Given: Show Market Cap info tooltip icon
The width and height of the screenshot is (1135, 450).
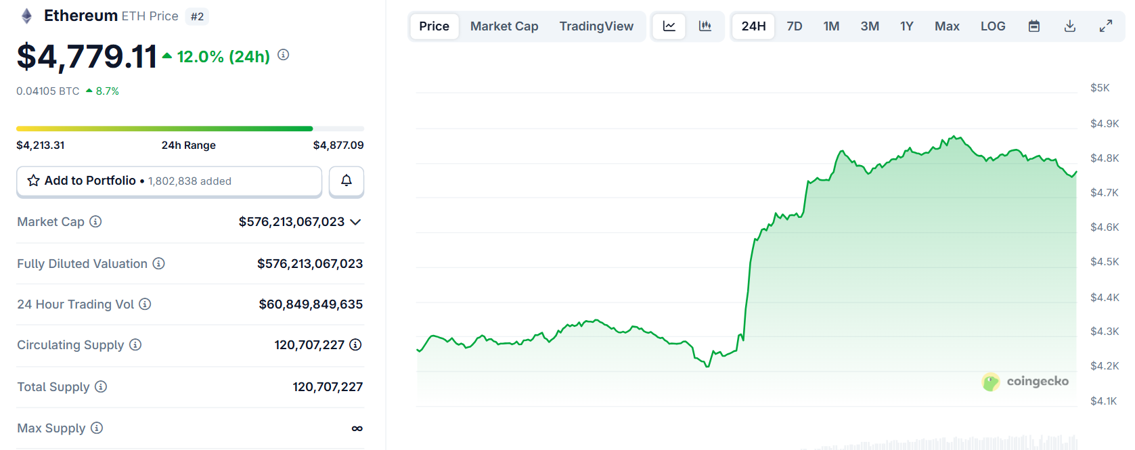Looking at the screenshot, I should [95, 221].
